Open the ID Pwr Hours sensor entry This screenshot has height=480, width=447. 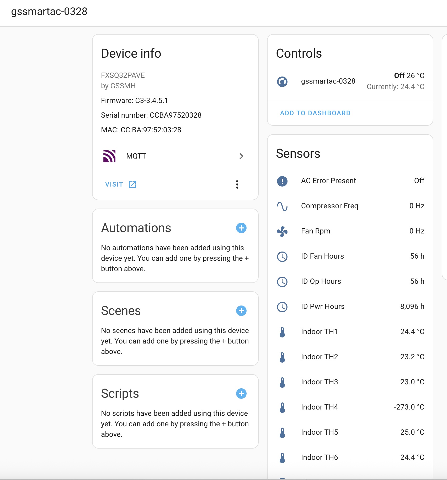pyautogui.click(x=323, y=307)
